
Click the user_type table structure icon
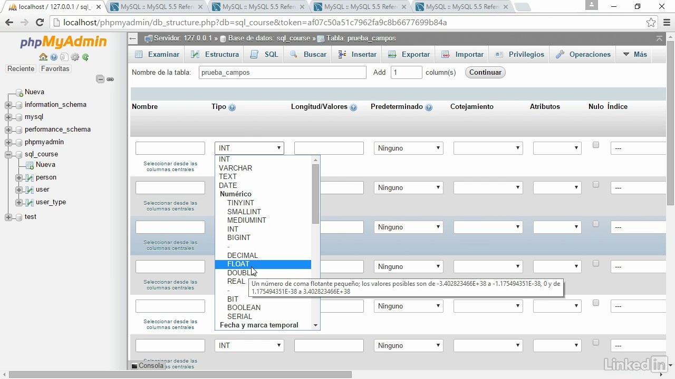30,202
